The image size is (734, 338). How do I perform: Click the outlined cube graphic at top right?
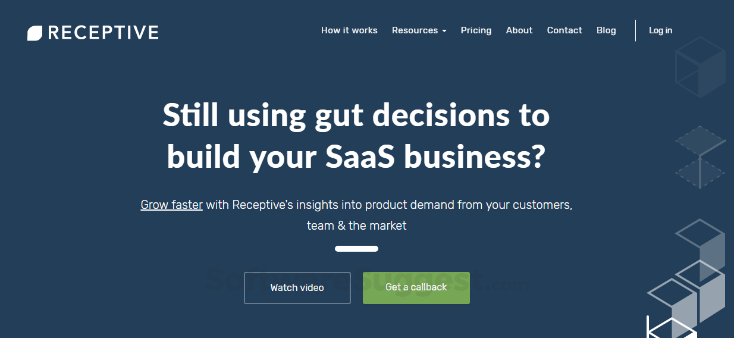click(700, 67)
